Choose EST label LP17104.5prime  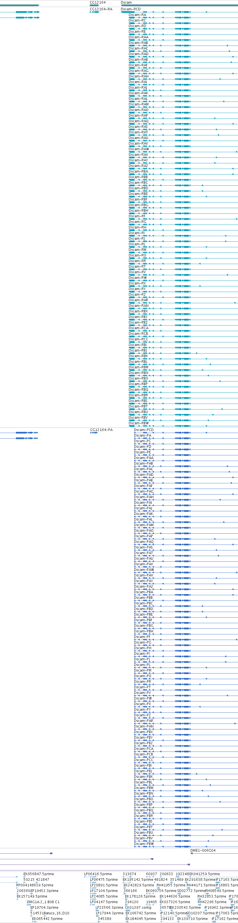tap(103, 891)
